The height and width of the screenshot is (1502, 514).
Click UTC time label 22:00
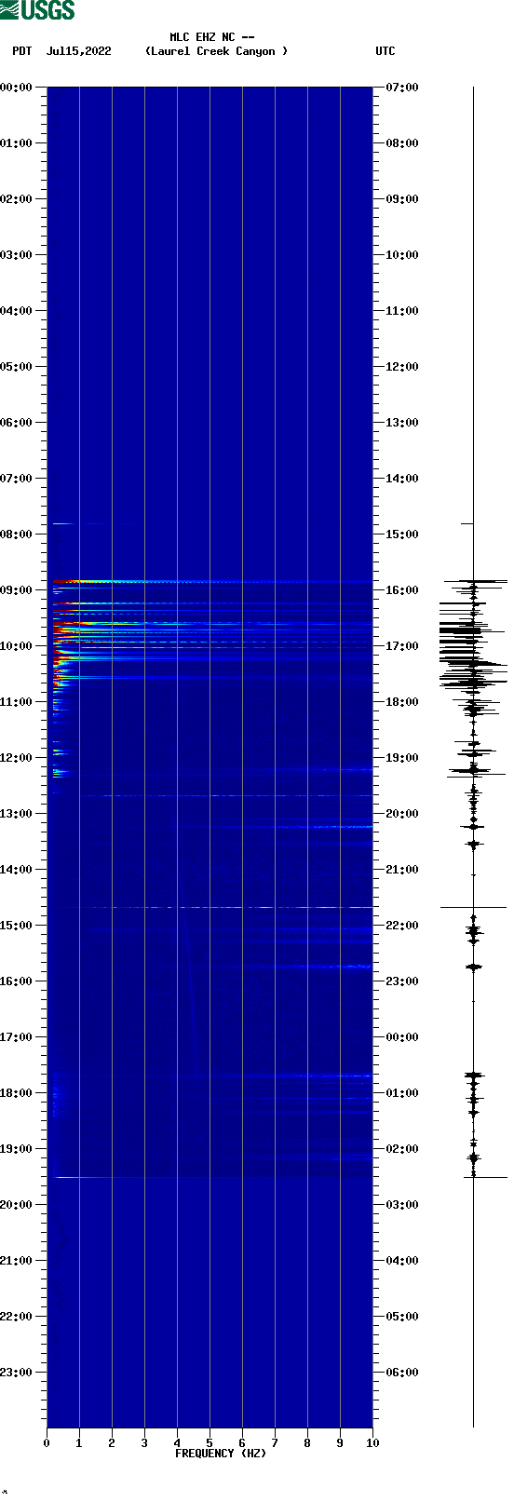[x=402, y=926]
